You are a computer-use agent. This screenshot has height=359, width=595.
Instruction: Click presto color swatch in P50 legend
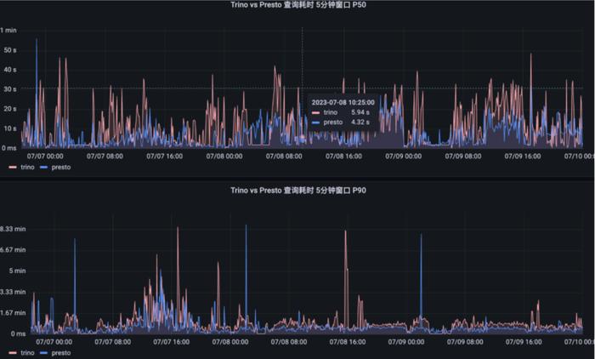[43, 168]
